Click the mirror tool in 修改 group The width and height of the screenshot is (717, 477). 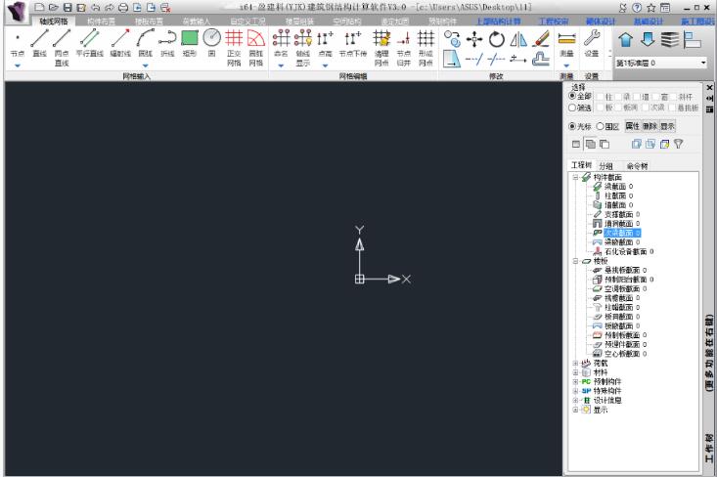(518, 38)
